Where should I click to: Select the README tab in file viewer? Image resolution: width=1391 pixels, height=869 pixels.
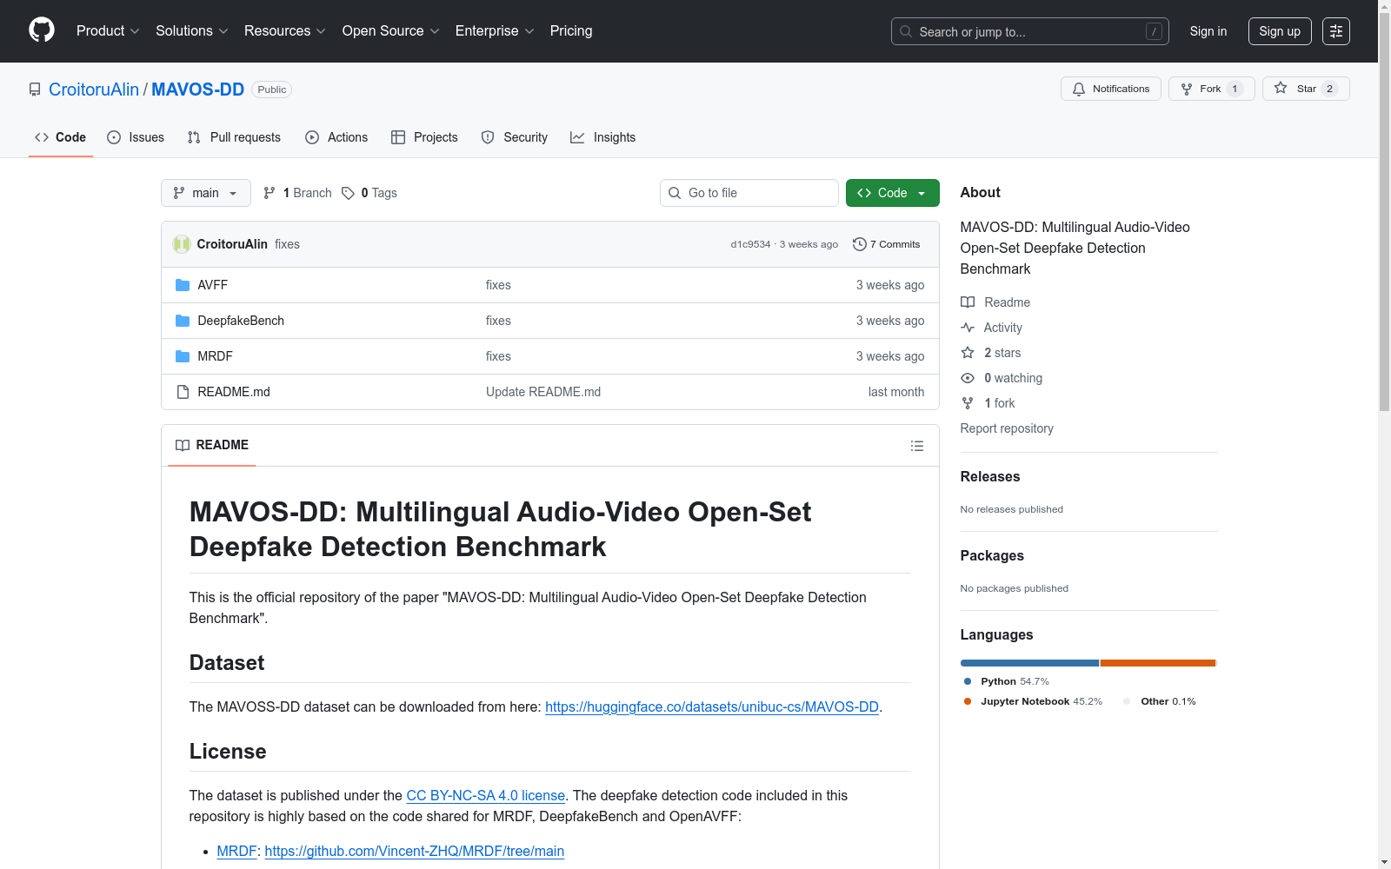tap(212, 445)
